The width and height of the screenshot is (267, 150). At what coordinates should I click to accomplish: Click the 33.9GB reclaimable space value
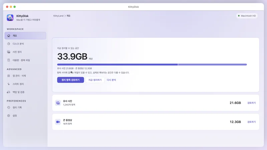click(x=72, y=56)
